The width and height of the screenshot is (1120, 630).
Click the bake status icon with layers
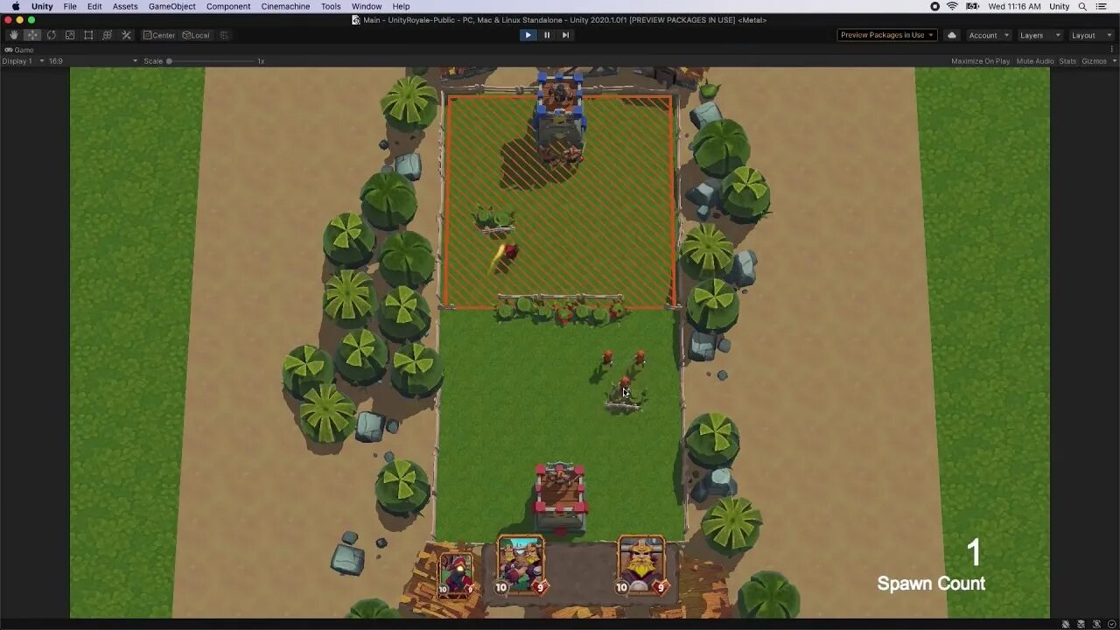pos(1081,625)
